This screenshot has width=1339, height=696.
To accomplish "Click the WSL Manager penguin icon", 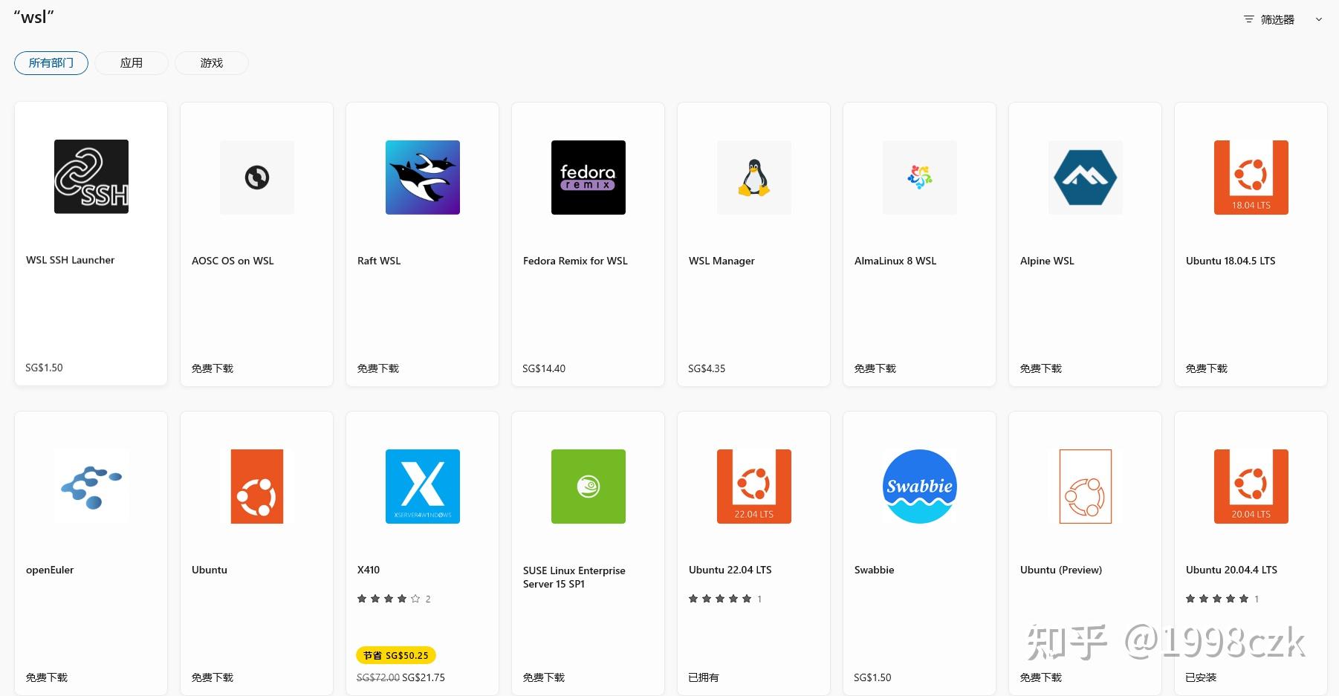I will point(753,178).
